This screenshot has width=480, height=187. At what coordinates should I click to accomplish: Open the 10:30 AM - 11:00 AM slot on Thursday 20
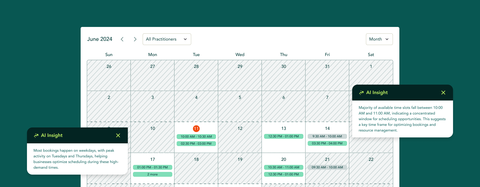point(283,167)
